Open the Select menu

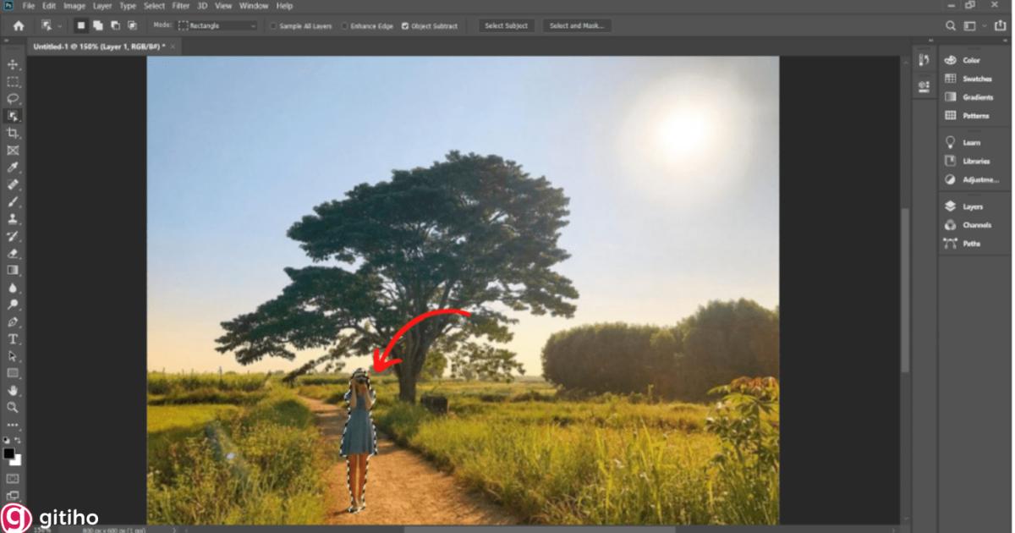pyautogui.click(x=154, y=5)
